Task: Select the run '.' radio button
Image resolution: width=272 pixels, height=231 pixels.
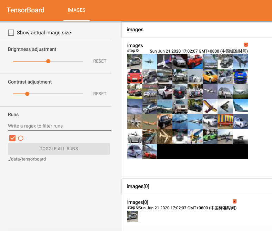Action: (x=21, y=138)
